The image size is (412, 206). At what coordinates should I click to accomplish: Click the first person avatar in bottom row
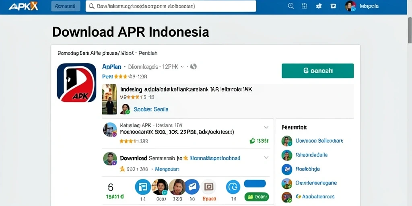click(160, 187)
